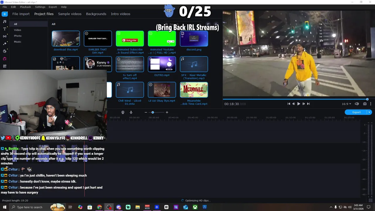Switch to the Project files tab
The image size is (375, 211).
[x=44, y=14]
